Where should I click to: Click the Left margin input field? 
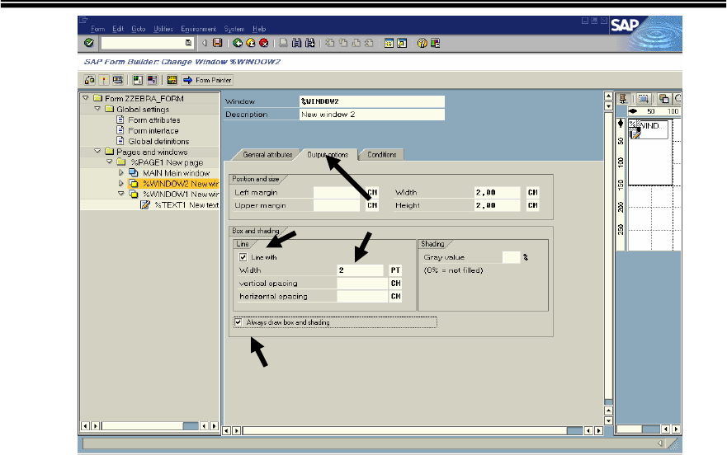[337, 192]
